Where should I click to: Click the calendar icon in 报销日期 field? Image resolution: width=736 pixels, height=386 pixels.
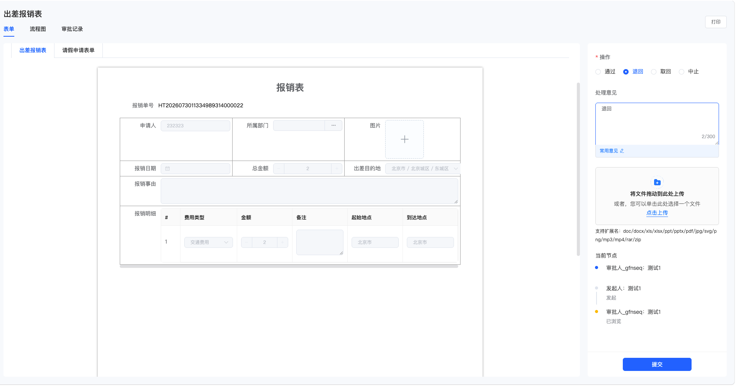point(167,169)
